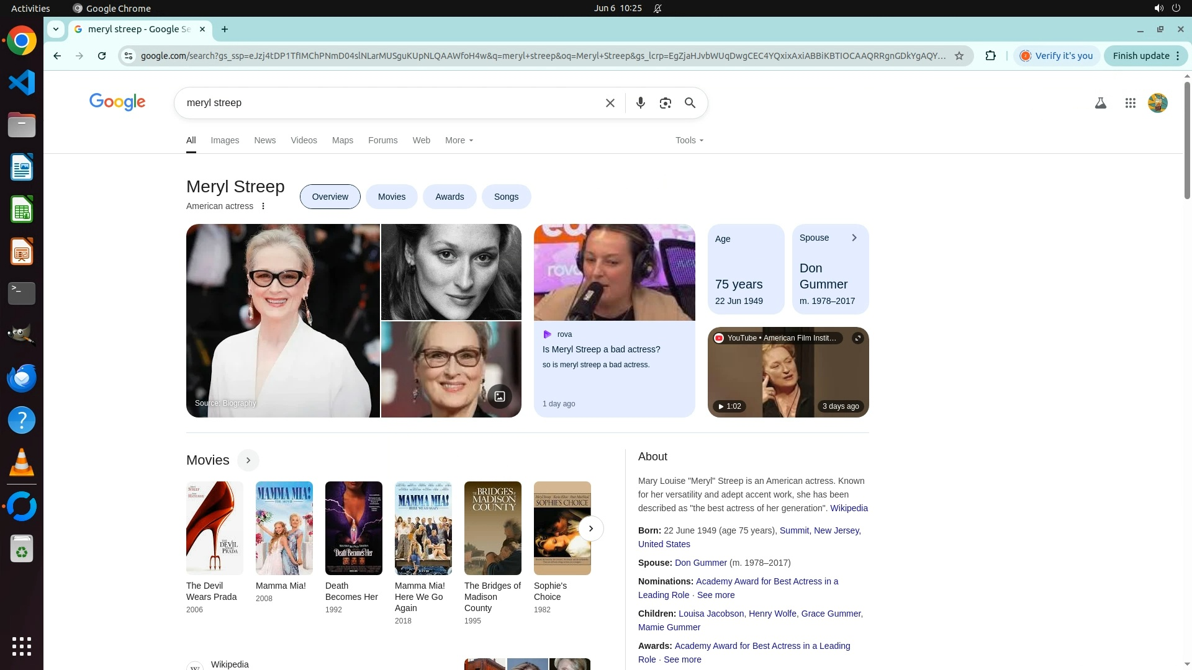
Task: Select the Songs filter chip
Action: [505, 197]
